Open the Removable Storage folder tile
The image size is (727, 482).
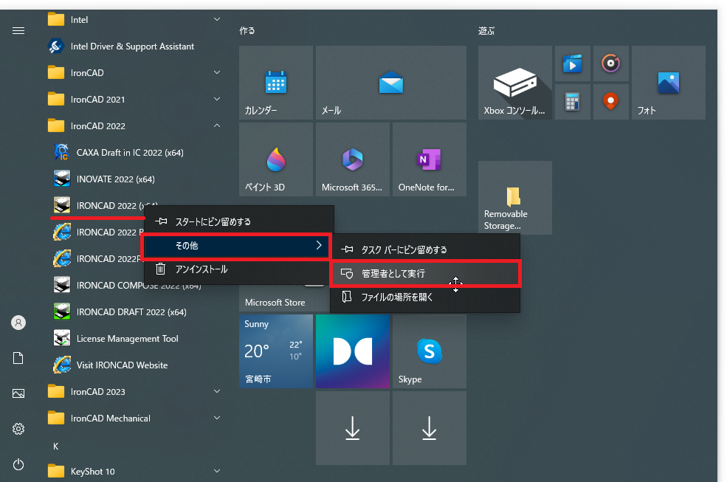coord(515,198)
